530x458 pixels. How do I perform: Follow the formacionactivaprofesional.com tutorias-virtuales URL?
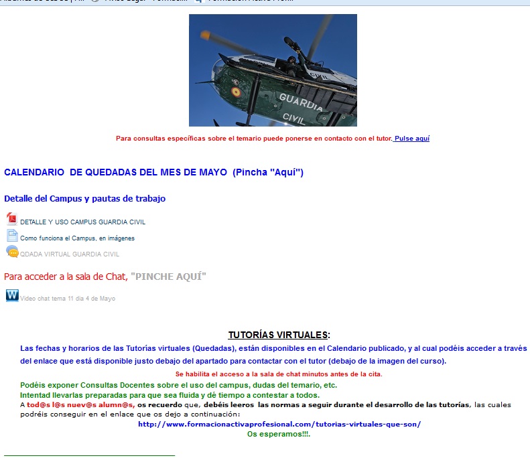coord(279,425)
